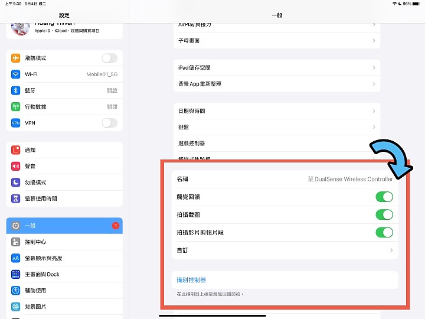Open 螢幕使用時間 settings row
This screenshot has height=319, width=425.
[x=64, y=198]
